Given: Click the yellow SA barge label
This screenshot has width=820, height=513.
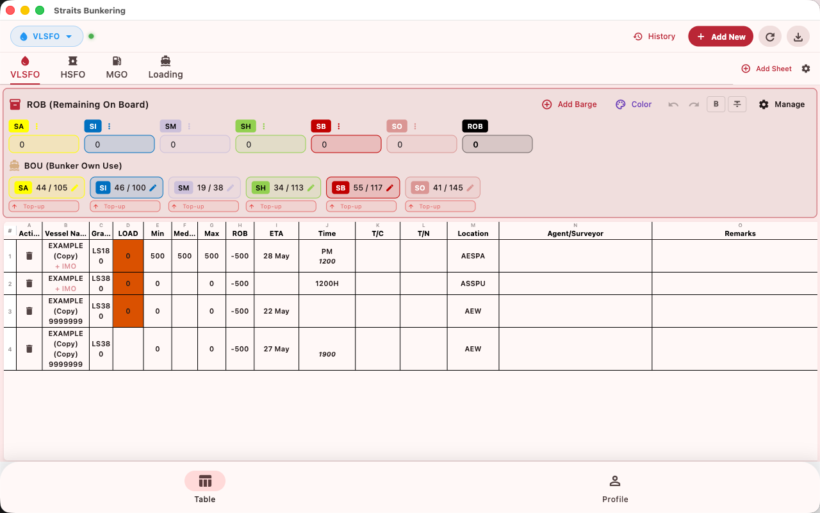Looking at the screenshot, I should point(19,126).
